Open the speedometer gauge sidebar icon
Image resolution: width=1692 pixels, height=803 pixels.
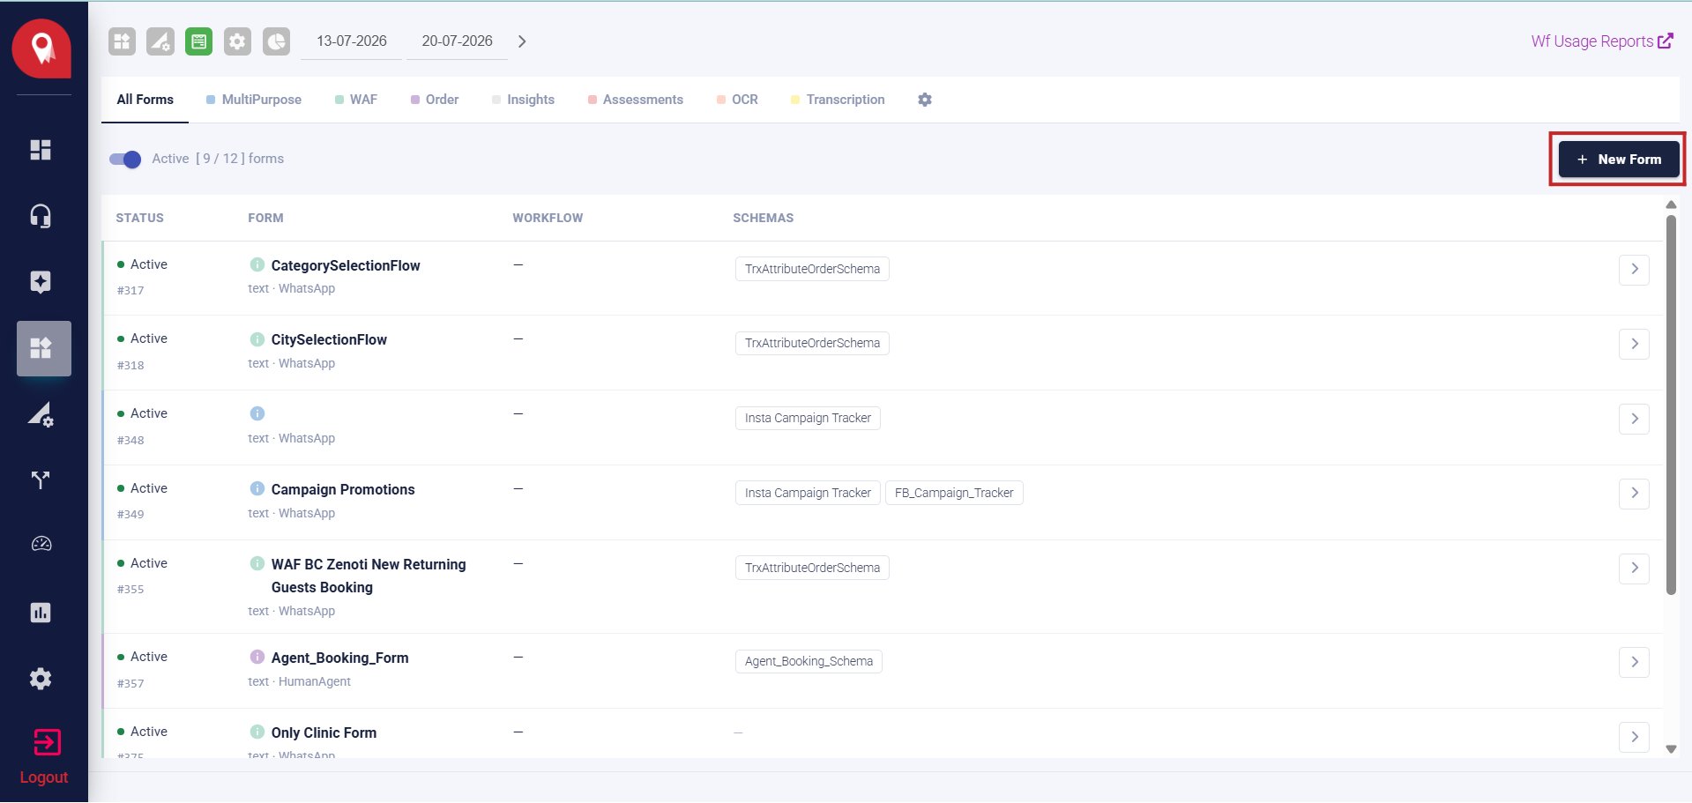41,544
